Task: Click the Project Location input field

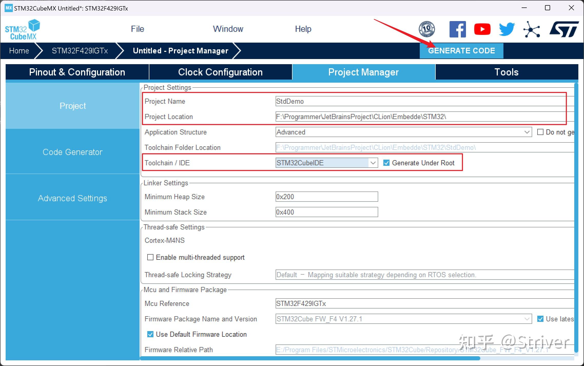Action: pos(425,117)
